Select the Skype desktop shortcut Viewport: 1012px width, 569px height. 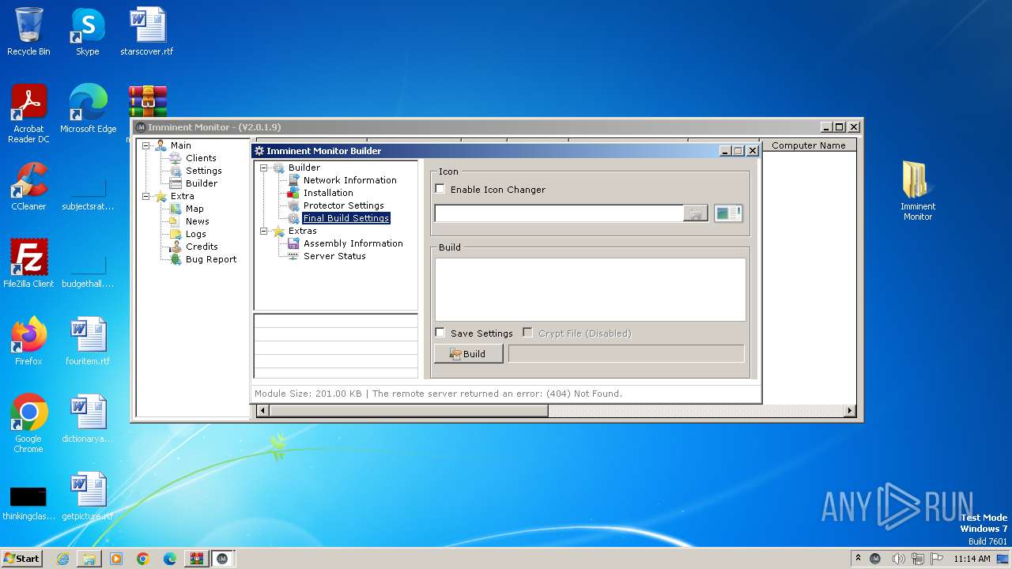[x=88, y=32]
